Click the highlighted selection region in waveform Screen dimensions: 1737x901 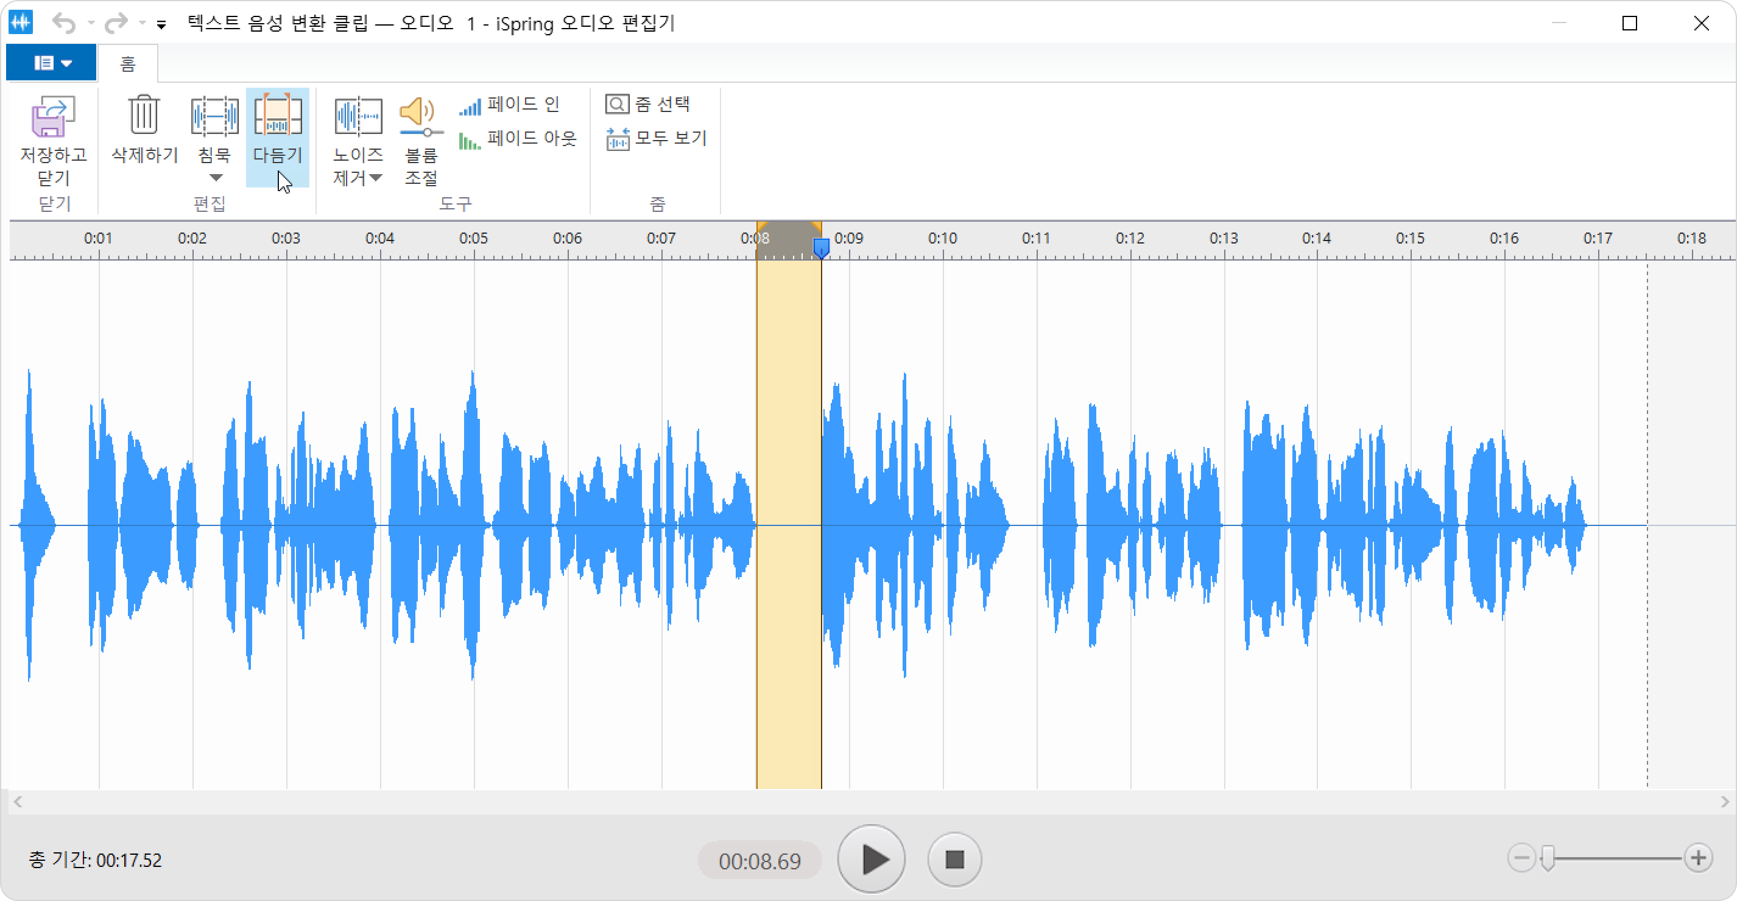coord(789,524)
